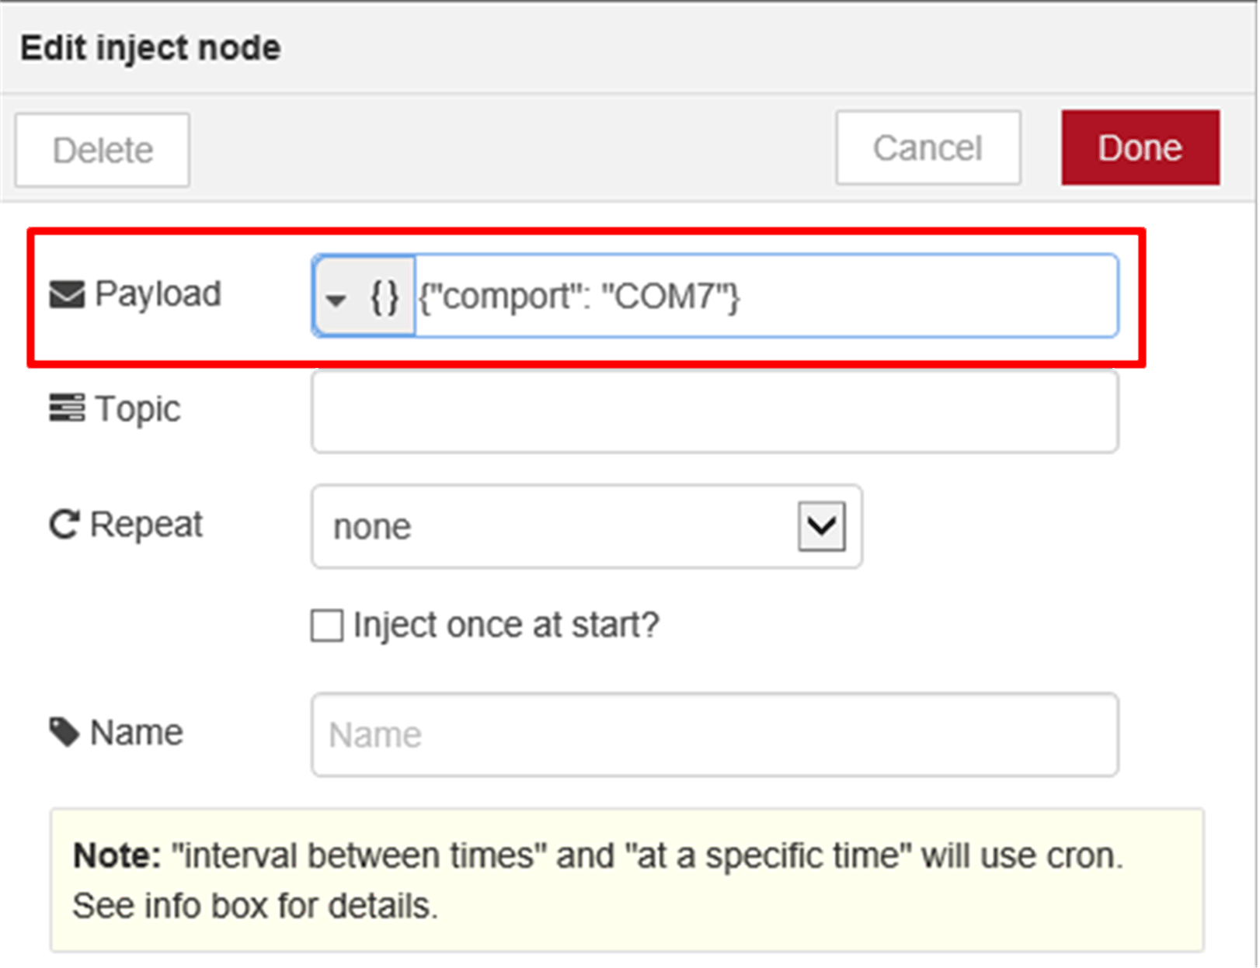Expand the Repeat dropdown chevron
This screenshot has height=968, width=1260.
pos(821,527)
